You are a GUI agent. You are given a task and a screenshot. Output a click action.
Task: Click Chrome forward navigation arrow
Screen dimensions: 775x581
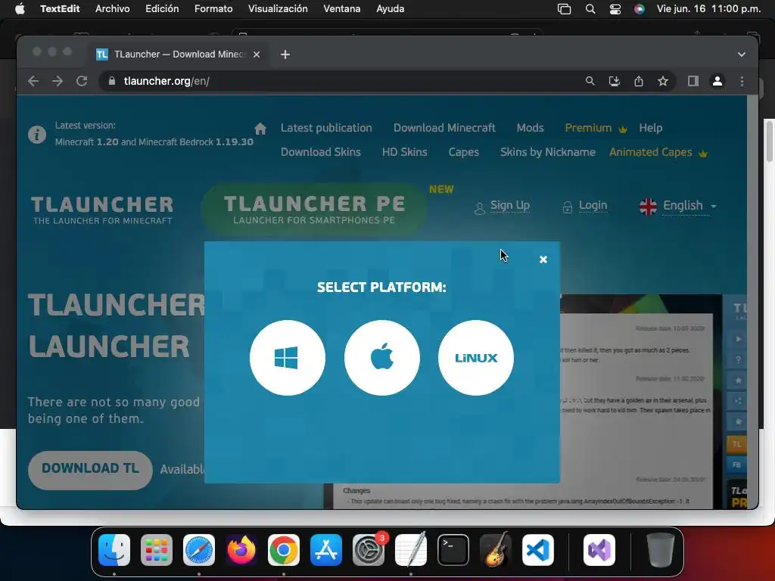pos(58,81)
